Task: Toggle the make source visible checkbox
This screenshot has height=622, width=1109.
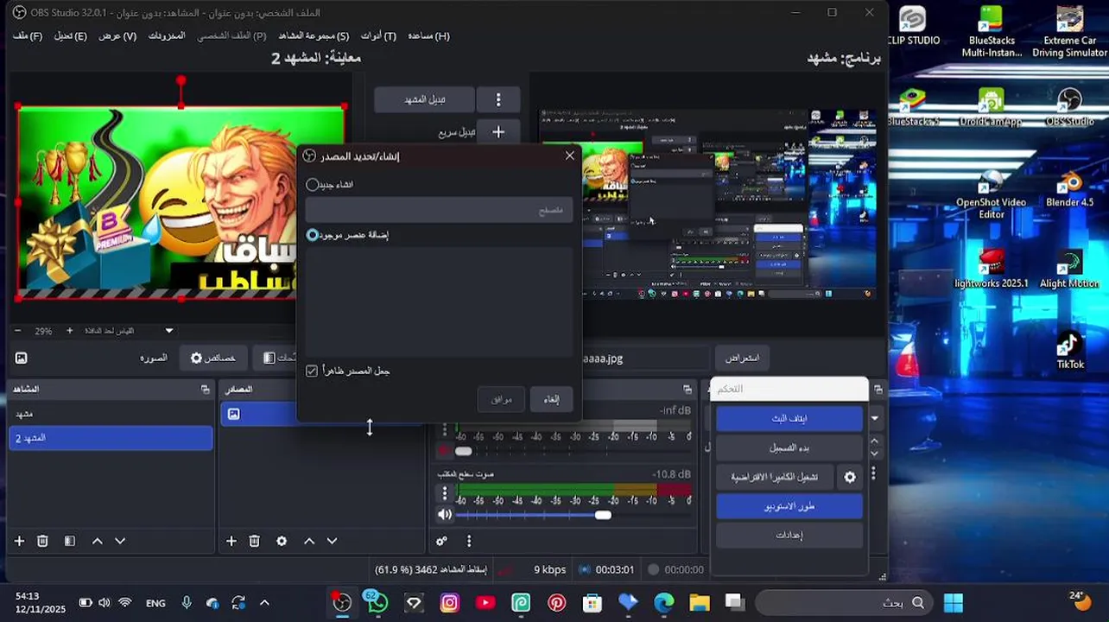Action: [312, 371]
